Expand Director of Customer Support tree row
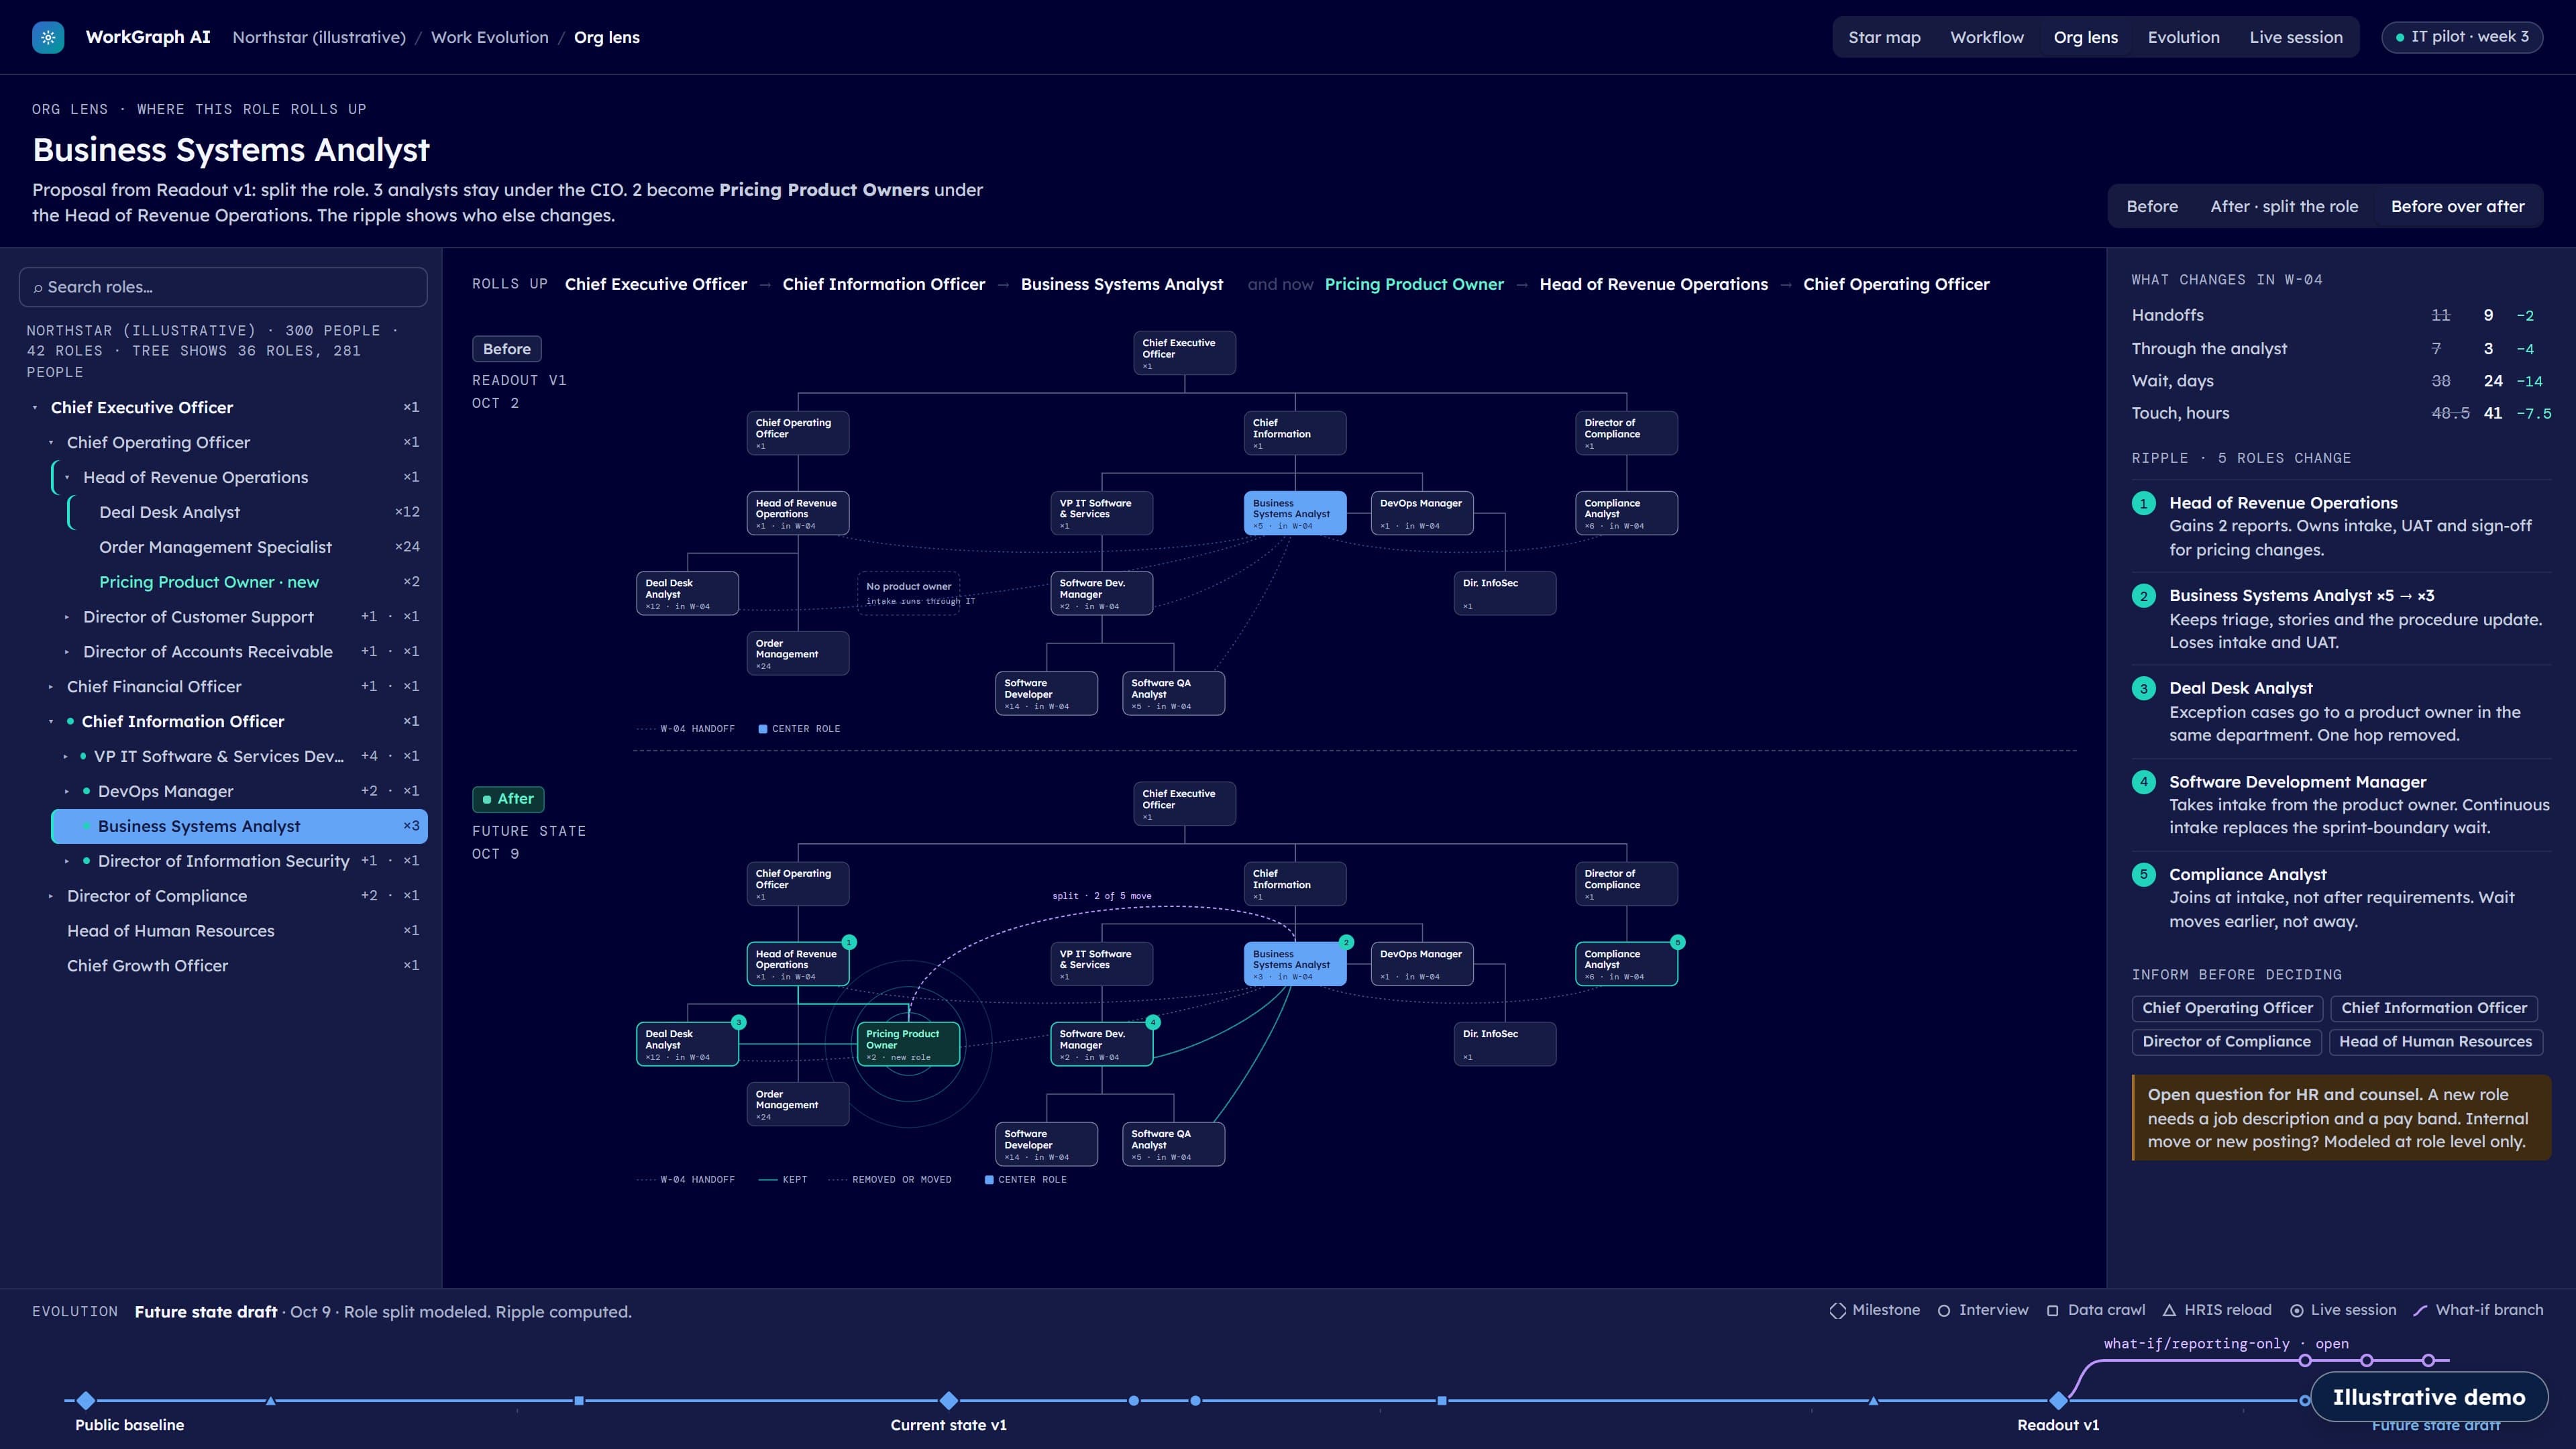 [x=67, y=617]
